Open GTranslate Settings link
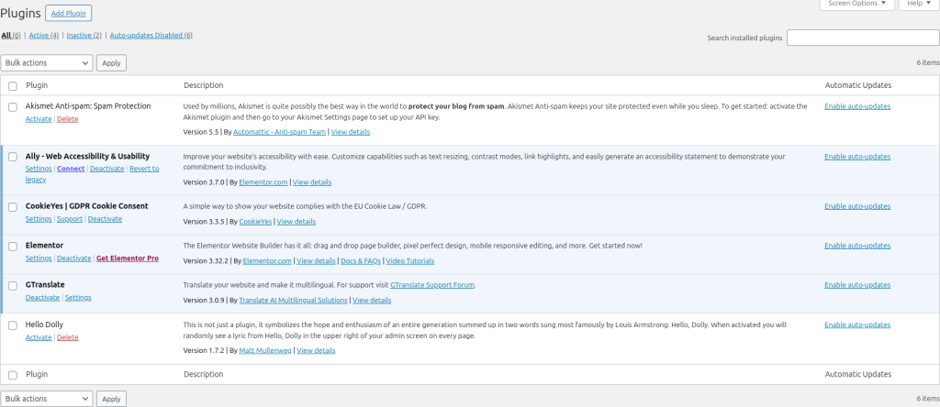The image size is (940, 407). click(78, 298)
